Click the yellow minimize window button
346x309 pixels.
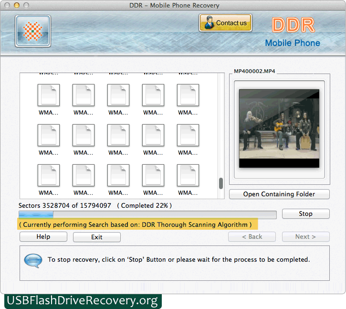[x=17, y=5]
